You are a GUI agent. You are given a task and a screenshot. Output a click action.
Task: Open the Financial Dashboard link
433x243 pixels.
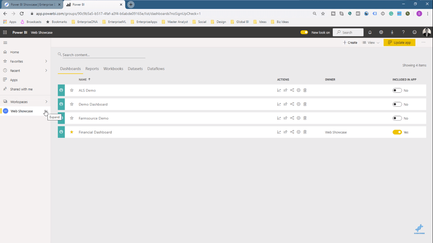[95, 132]
